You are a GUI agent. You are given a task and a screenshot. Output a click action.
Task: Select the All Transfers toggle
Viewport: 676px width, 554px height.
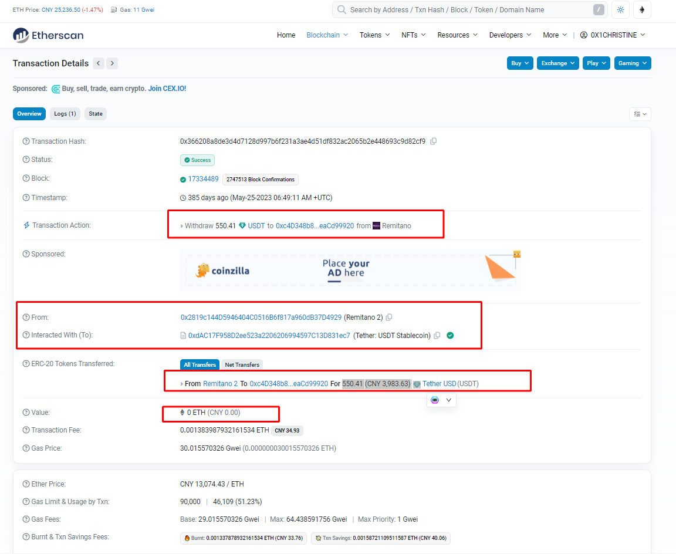click(200, 365)
